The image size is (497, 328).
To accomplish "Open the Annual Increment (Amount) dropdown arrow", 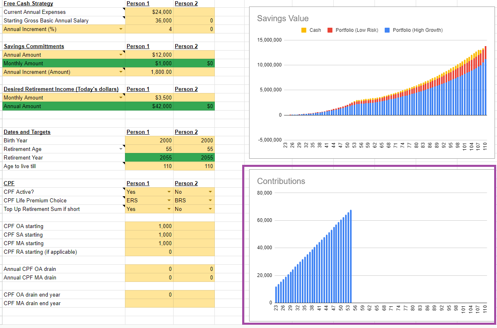I will (120, 72).
